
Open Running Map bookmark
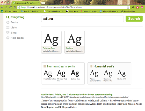click(x=128, y=11)
